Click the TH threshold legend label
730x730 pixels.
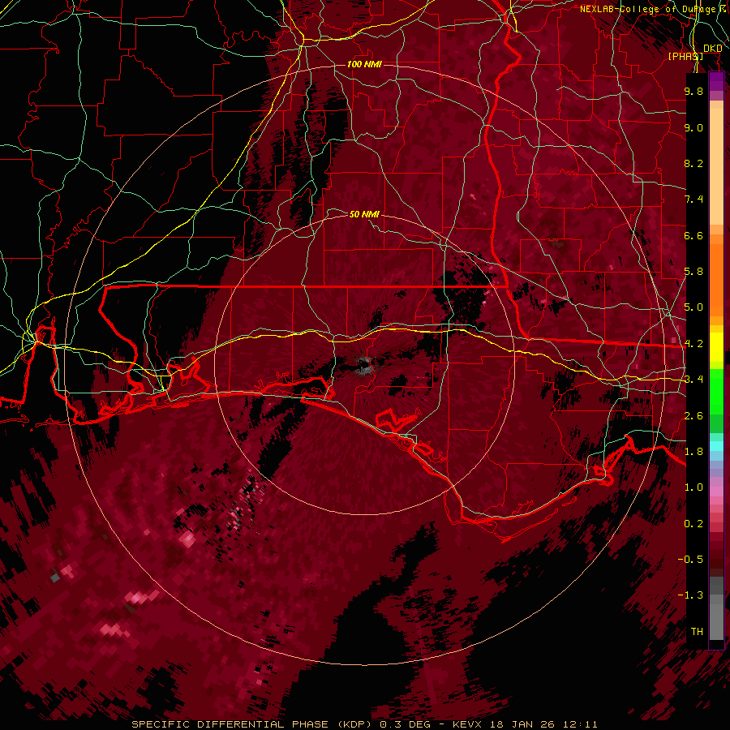[x=697, y=632]
